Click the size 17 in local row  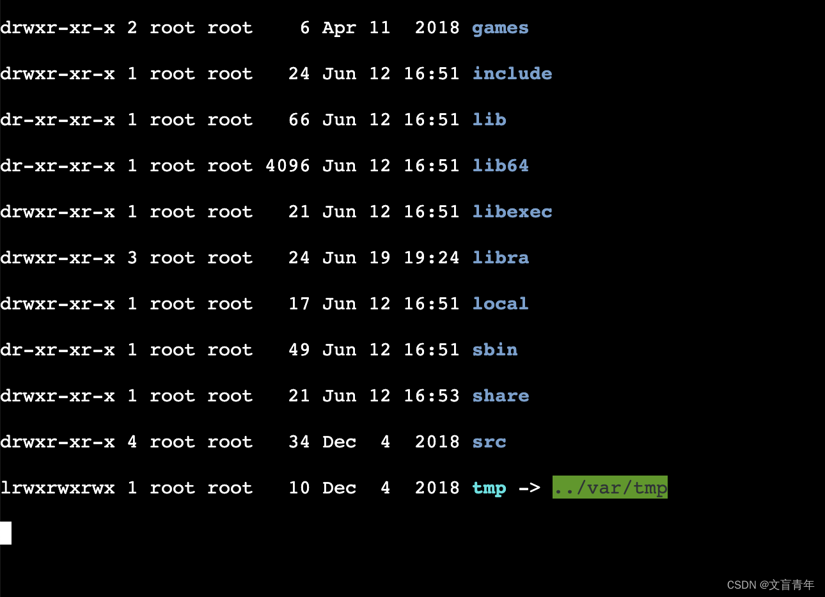(299, 304)
